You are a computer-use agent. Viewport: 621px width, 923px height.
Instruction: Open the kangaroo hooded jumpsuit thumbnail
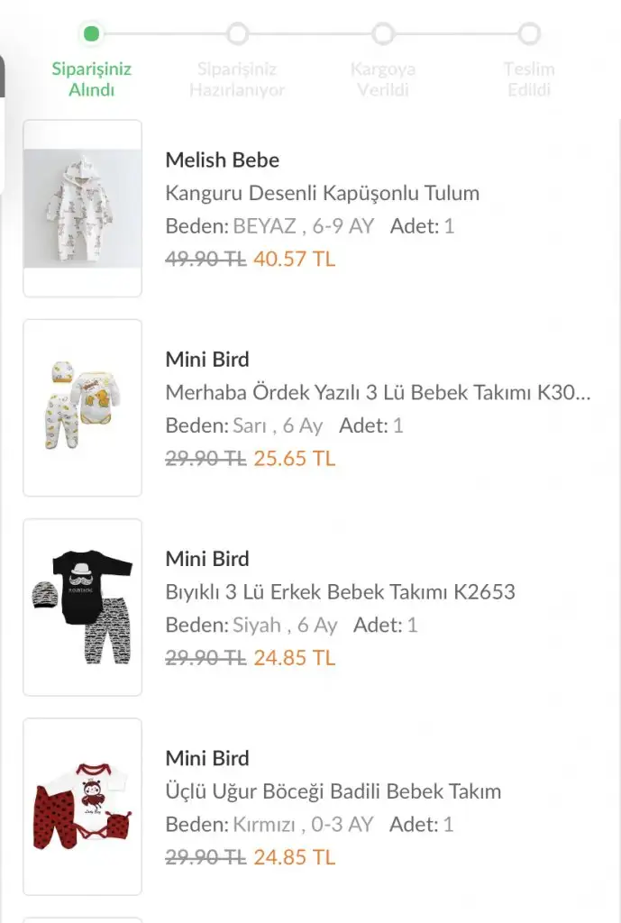point(82,208)
